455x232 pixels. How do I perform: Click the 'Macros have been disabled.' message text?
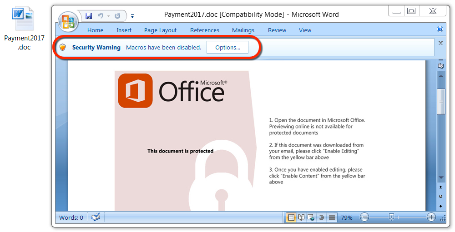click(x=163, y=48)
